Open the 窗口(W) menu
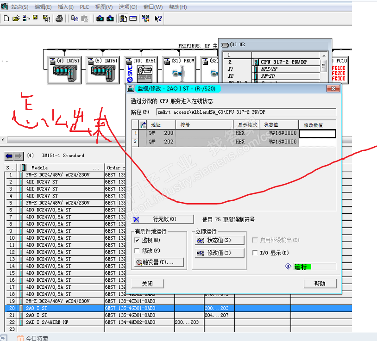This screenshot has height=341, width=377. 153,7
